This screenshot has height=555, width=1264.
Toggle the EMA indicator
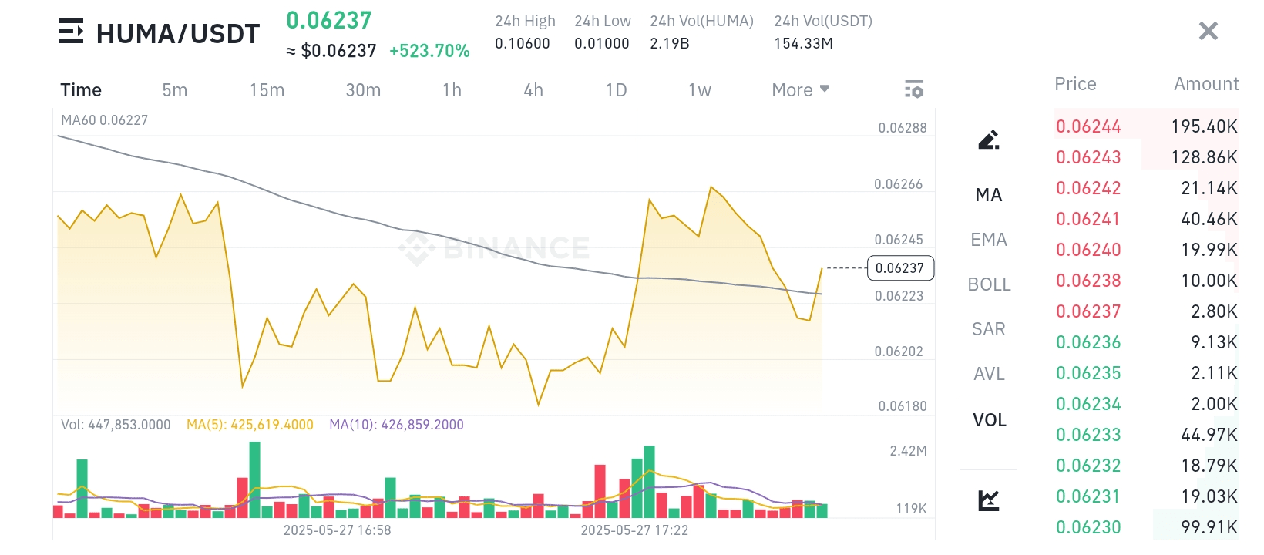[989, 240]
